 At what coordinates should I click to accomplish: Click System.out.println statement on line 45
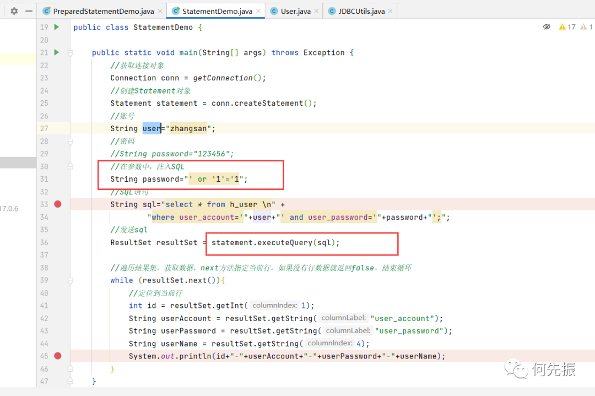tap(286, 356)
